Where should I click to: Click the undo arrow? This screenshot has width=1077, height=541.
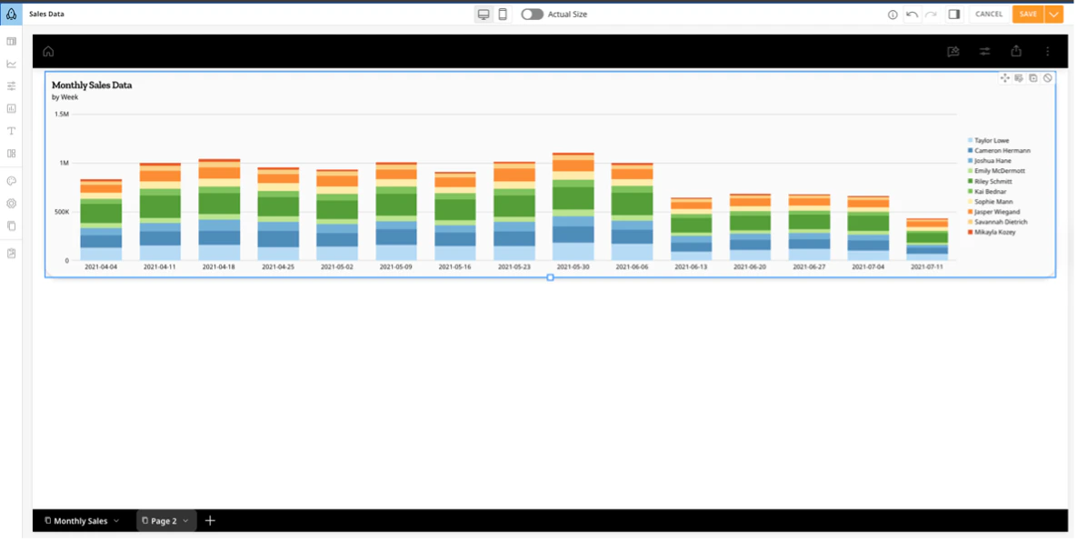click(912, 15)
